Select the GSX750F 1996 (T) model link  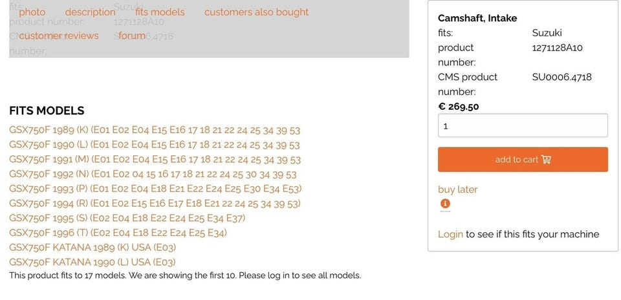pyautogui.click(x=118, y=233)
